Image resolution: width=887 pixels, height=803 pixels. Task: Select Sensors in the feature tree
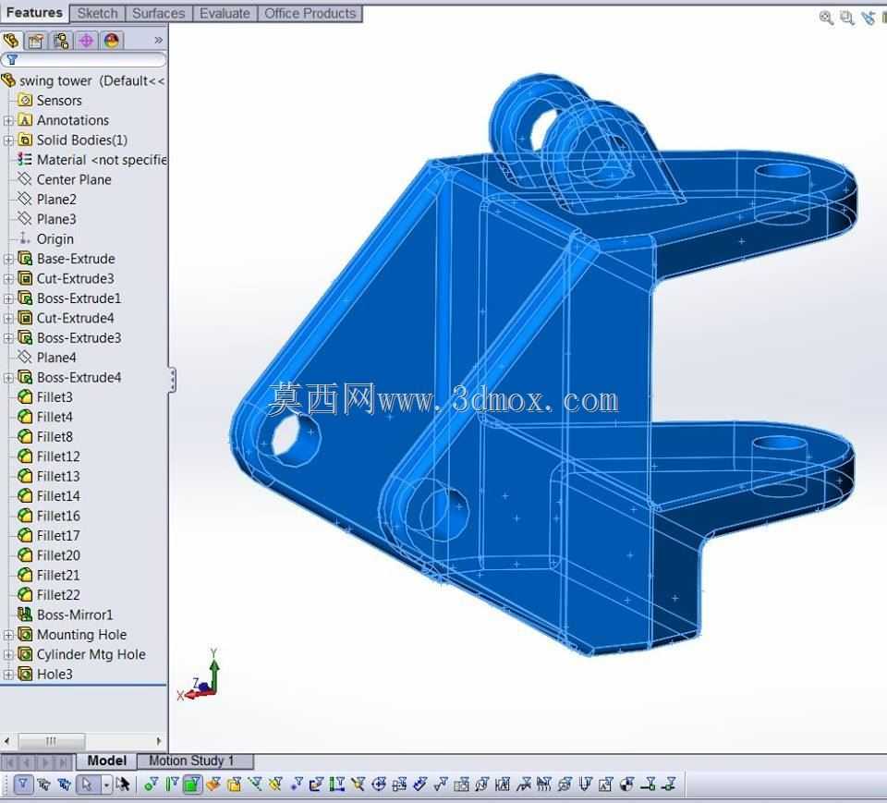(x=50, y=101)
